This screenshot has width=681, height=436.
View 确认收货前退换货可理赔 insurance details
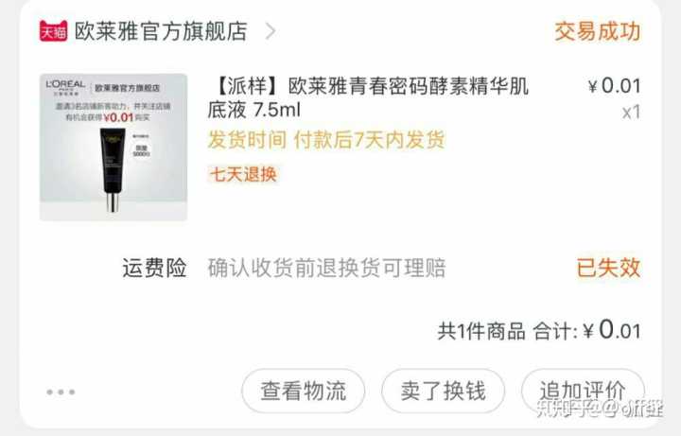point(326,268)
